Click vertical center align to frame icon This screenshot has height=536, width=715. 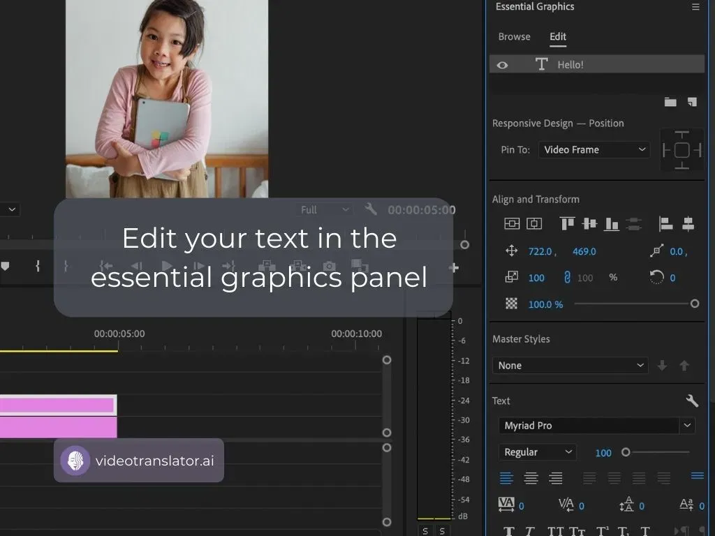(512, 223)
